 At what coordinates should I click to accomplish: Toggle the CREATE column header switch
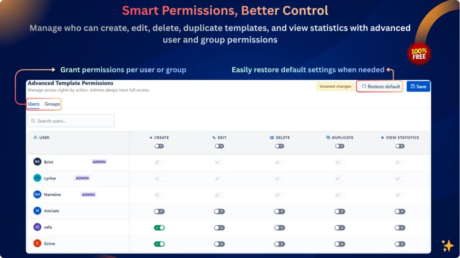[x=159, y=146]
